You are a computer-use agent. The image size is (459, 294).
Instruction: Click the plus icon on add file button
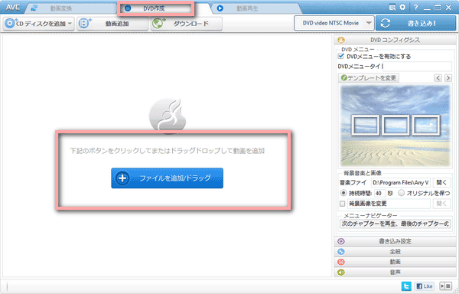[122, 178]
